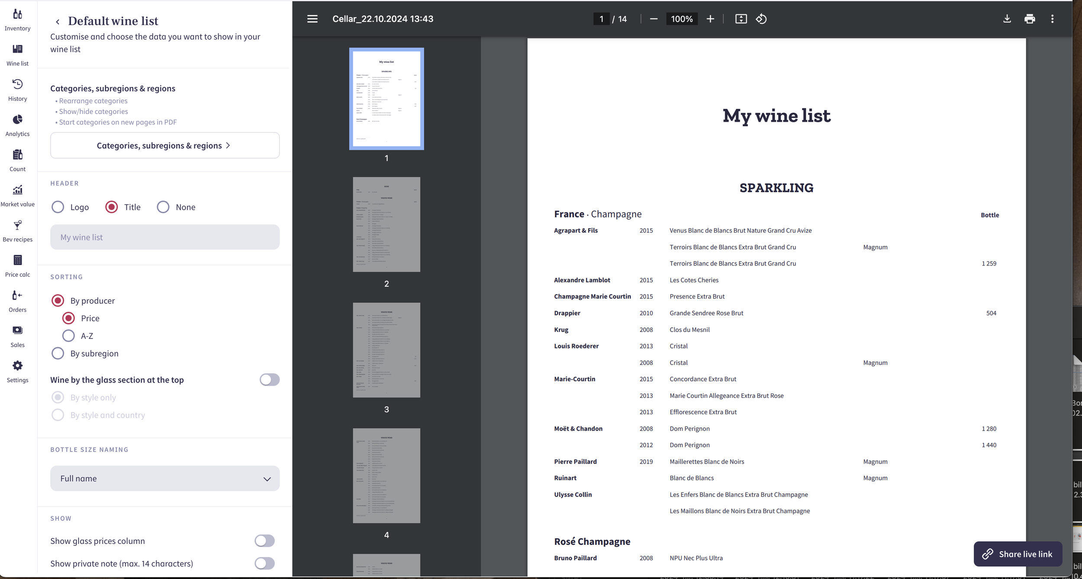
Task: Rotate the PDF document counterclockwise
Action: [x=761, y=19]
